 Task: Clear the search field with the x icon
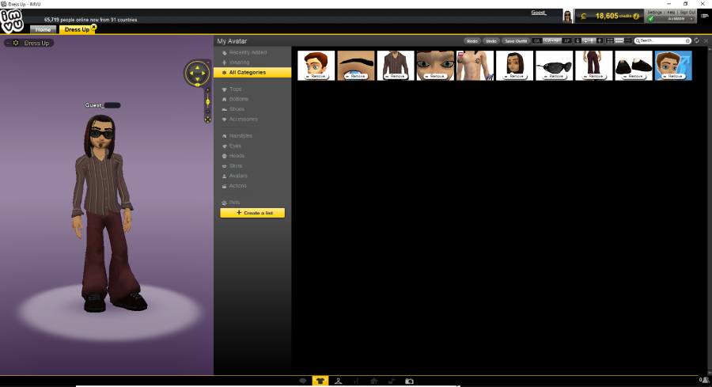point(687,41)
